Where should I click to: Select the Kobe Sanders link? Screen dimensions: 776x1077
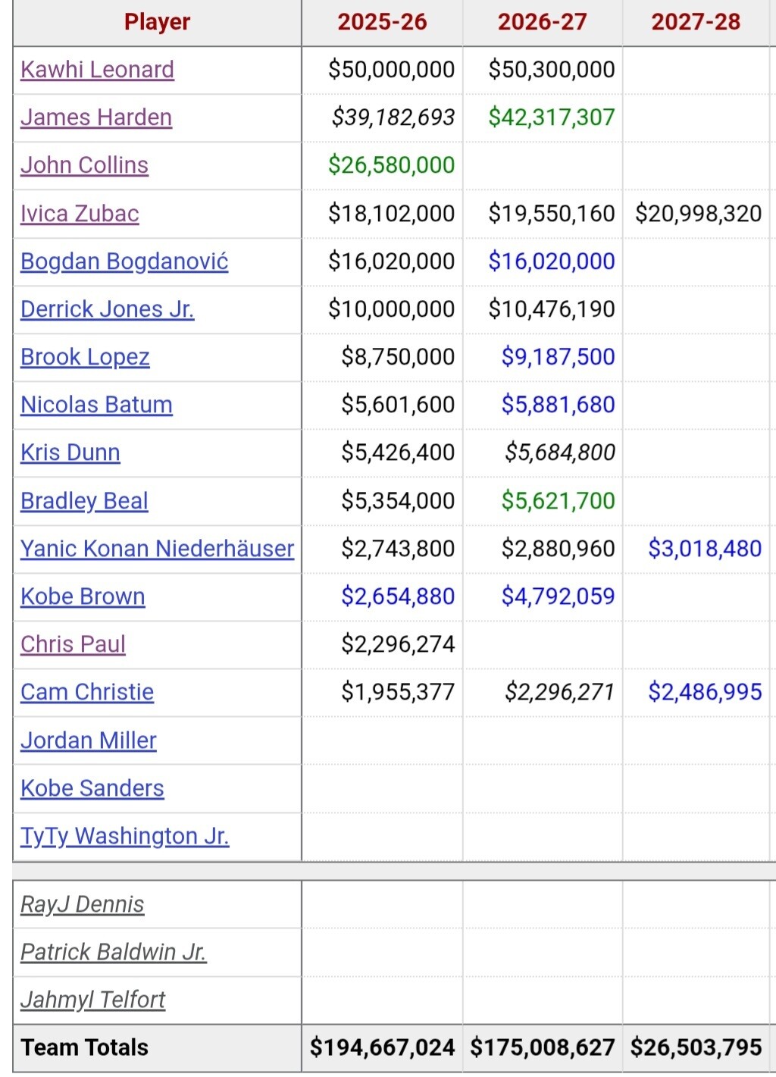pos(92,788)
